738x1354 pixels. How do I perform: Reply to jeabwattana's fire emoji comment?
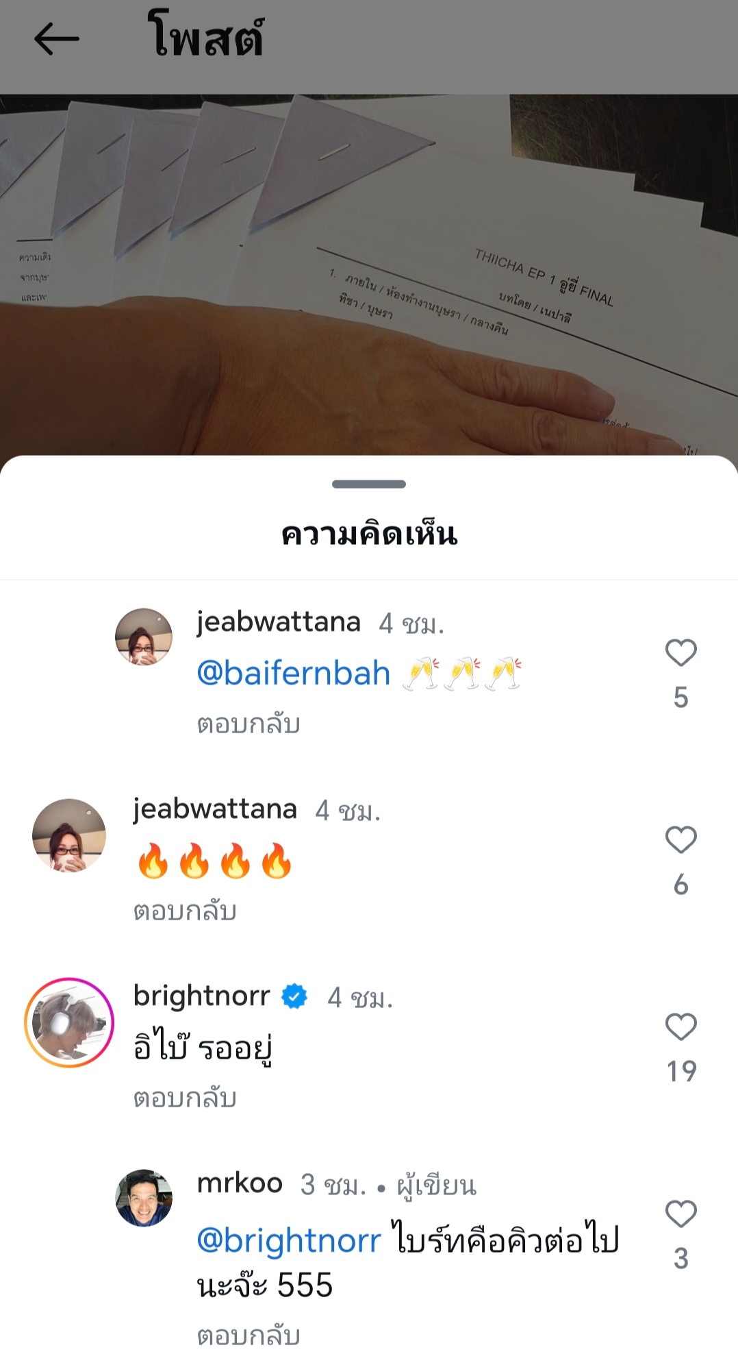click(185, 911)
